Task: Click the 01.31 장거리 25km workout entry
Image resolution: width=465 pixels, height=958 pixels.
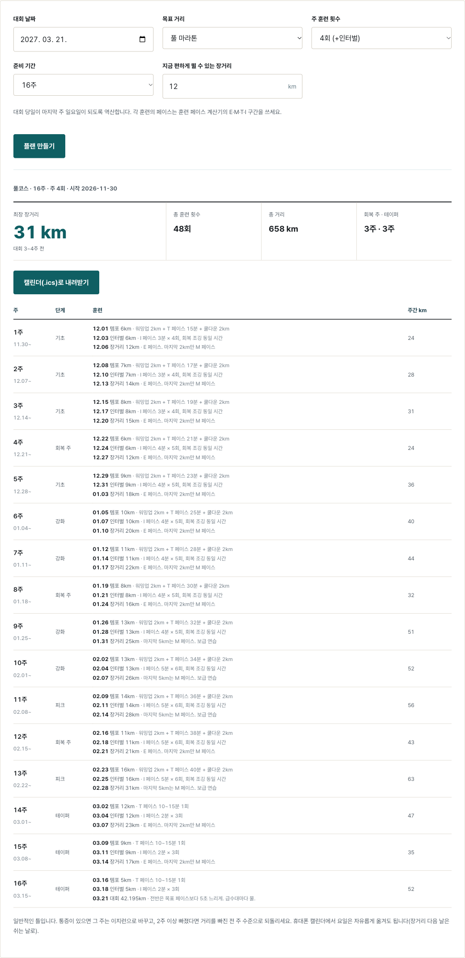Action: 155,641
